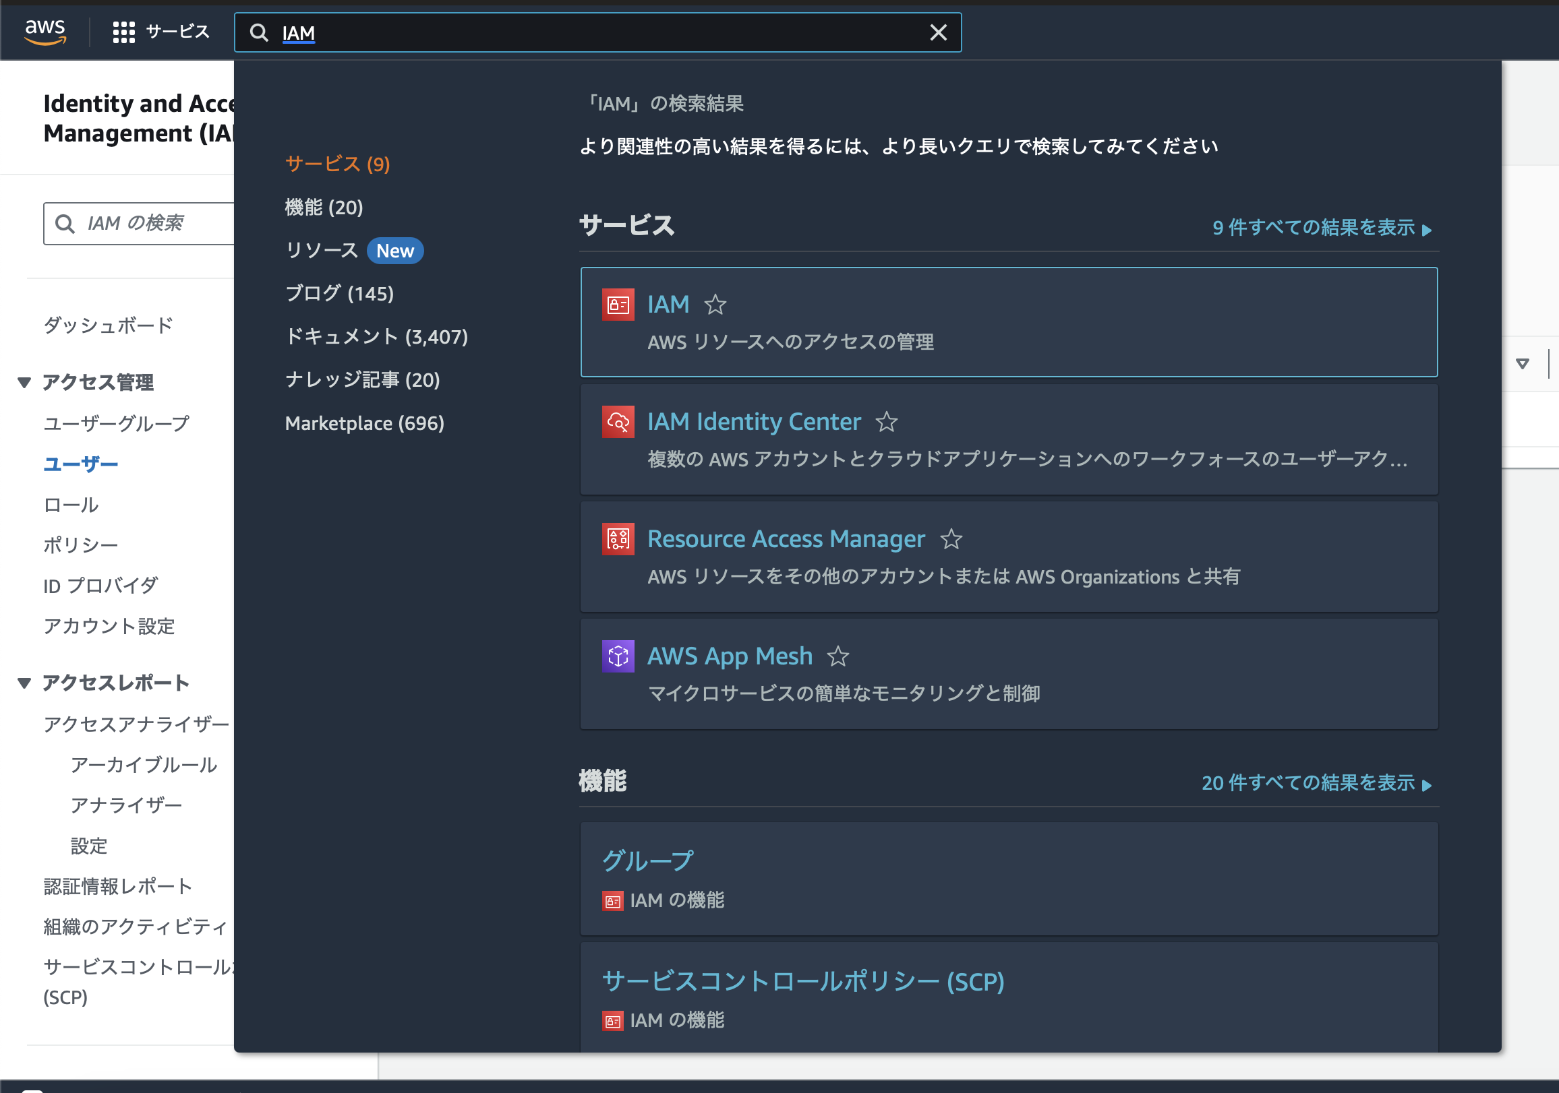Click the IAM Identity Center icon
This screenshot has width=1559, height=1093.
618,422
